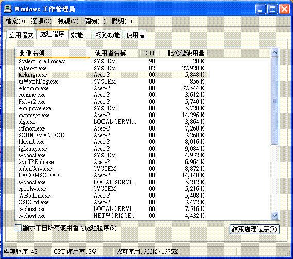
Task: Go to the 使用者 tab
Action: (135, 35)
